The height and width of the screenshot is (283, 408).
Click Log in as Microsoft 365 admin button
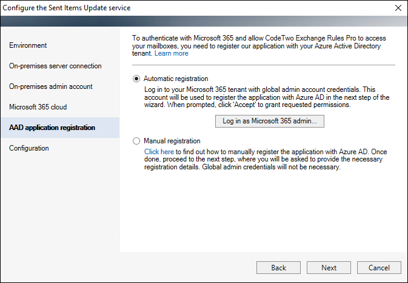[x=270, y=122]
